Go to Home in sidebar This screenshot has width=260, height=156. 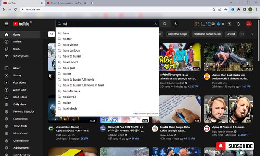[20, 35]
